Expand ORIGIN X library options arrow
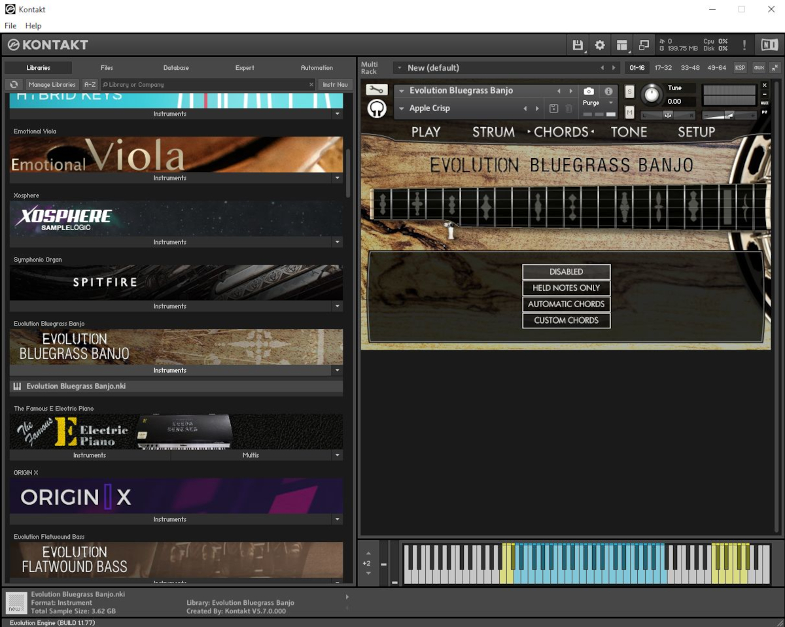This screenshot has width=785, height=627. (338, 519)
